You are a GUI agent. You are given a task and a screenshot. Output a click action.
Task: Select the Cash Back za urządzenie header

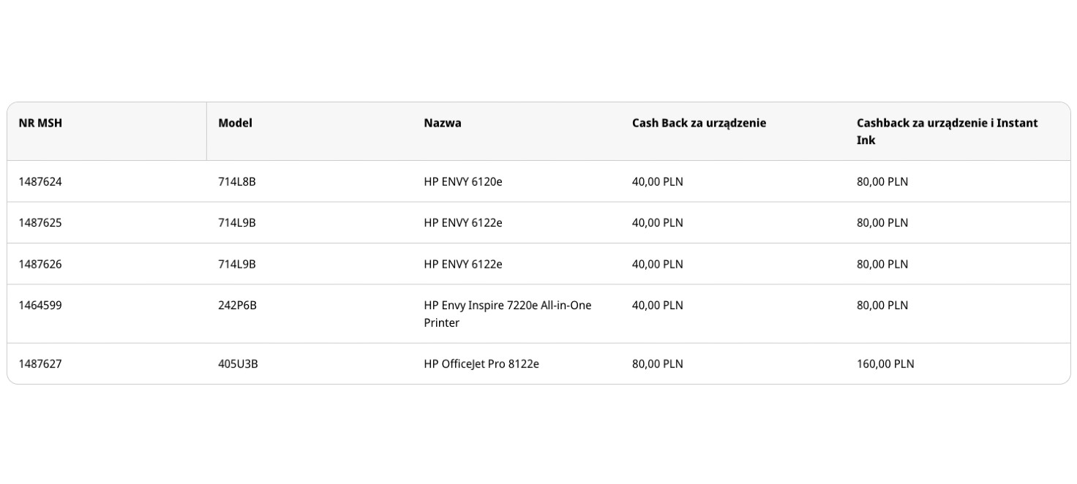point(699,123)
